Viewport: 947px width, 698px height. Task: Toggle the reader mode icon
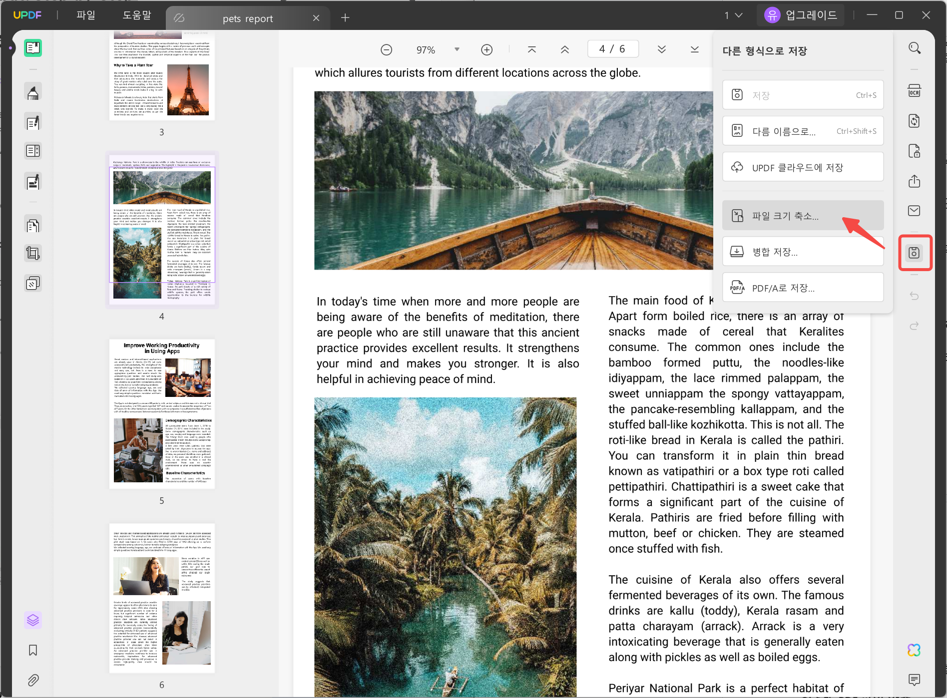[33, 48]
